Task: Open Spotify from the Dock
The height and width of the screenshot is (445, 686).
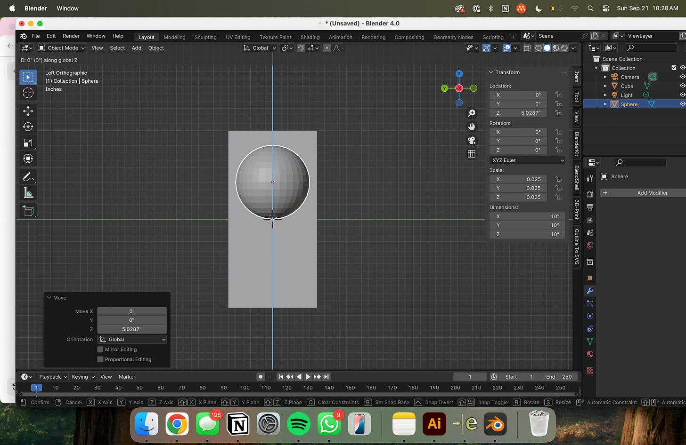Action: click(298, 424)
